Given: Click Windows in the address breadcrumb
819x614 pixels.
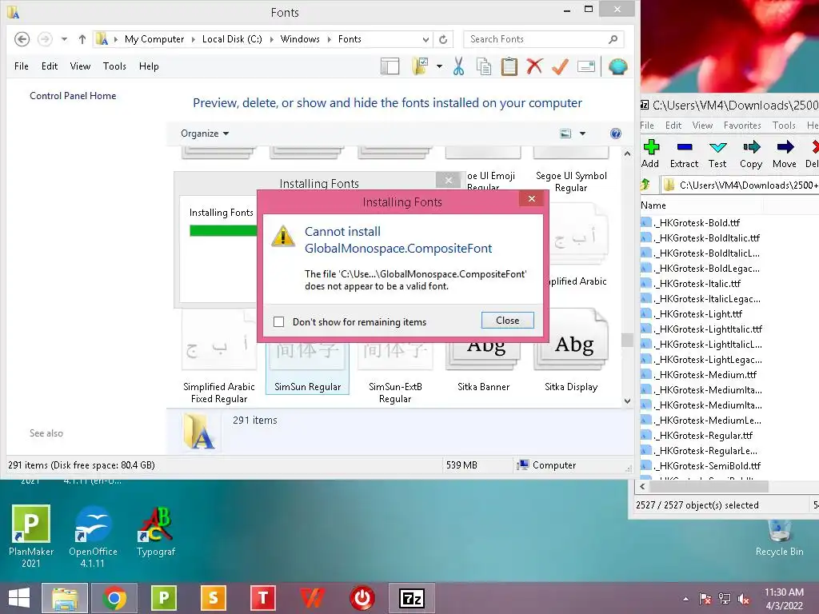Looking at the screenshot, I should point(300,39).
